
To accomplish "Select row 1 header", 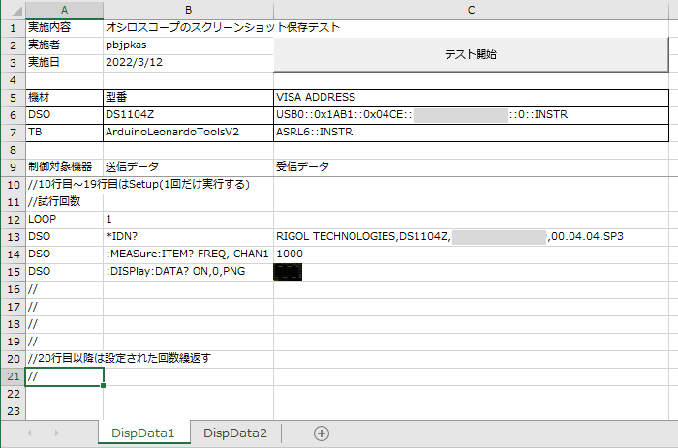I will 13,28.
